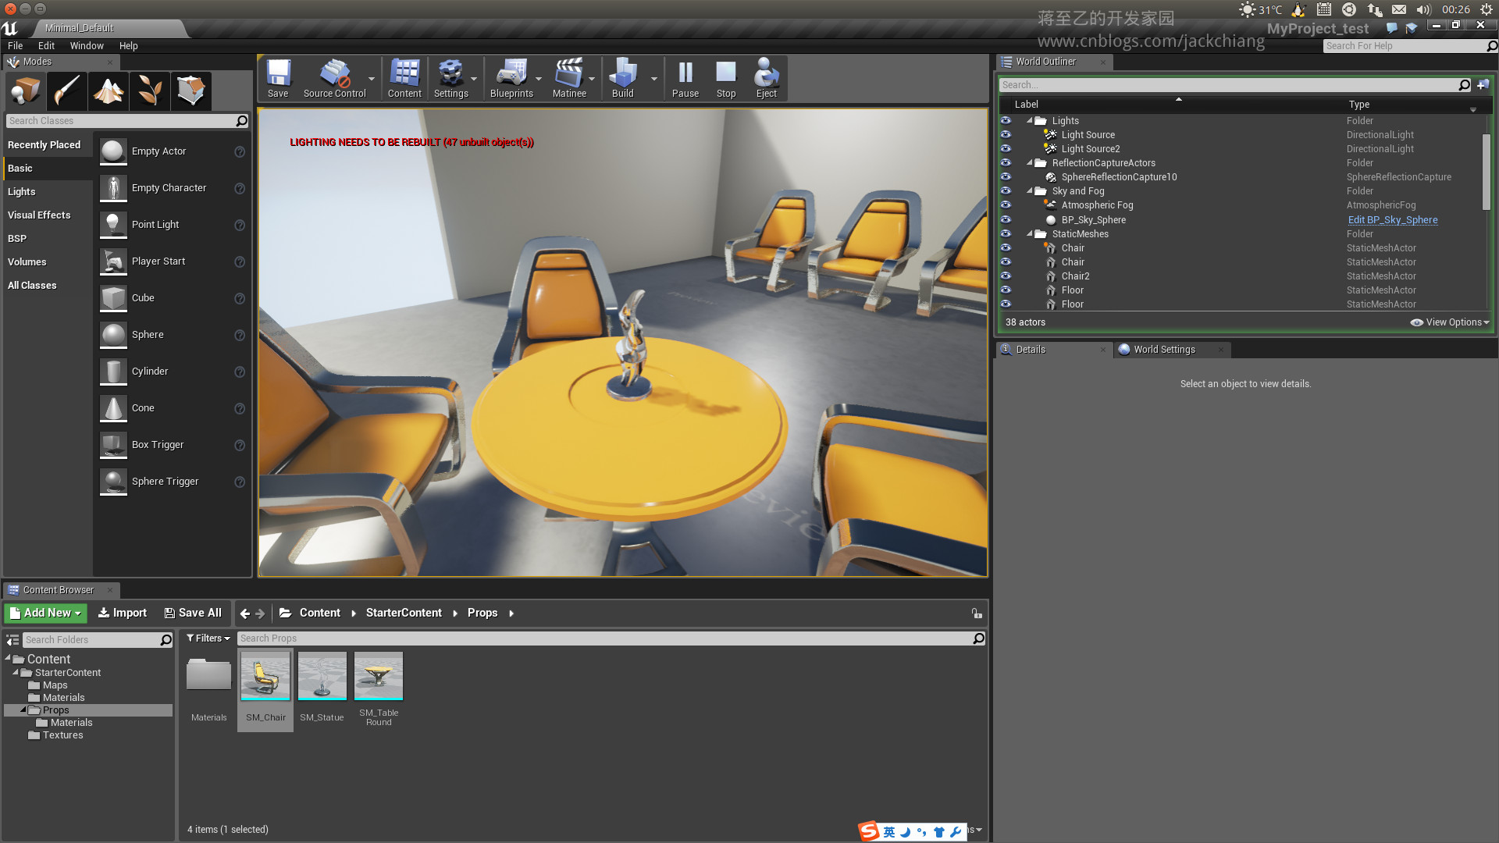Image resolution: width=1499 pixels, height=843 pixels.
Task: Open the Window menu
Action: [87, 46]
